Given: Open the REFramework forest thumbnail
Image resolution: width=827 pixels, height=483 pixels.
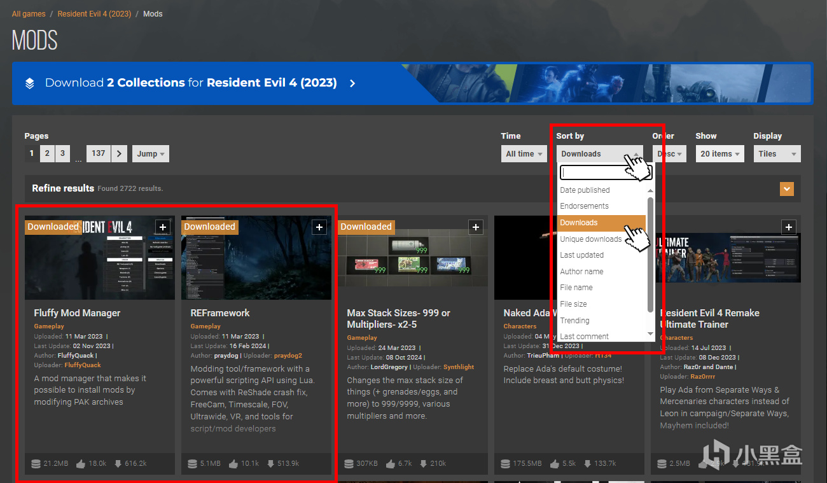Looking at the screenshot, I should (x=256, y=257).
